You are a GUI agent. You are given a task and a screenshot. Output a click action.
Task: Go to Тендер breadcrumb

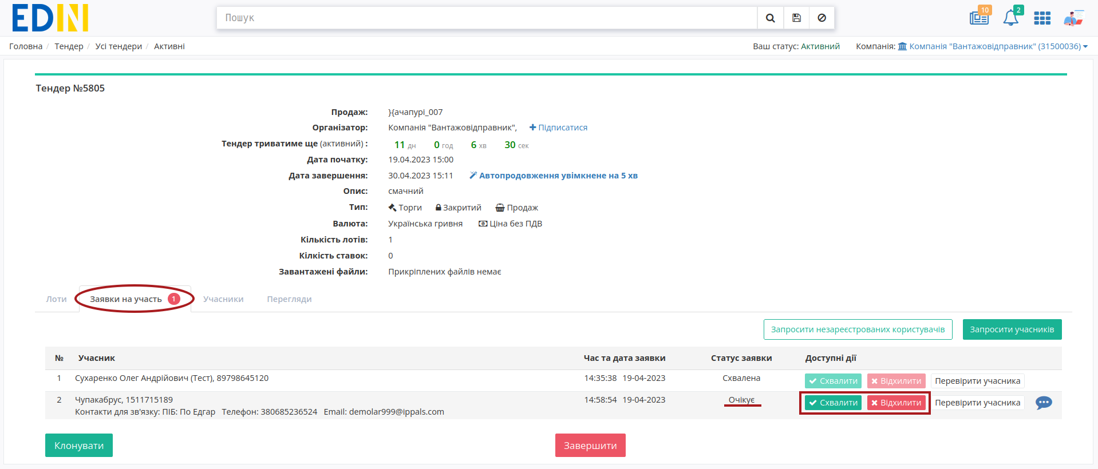click(x=69, y=46)
